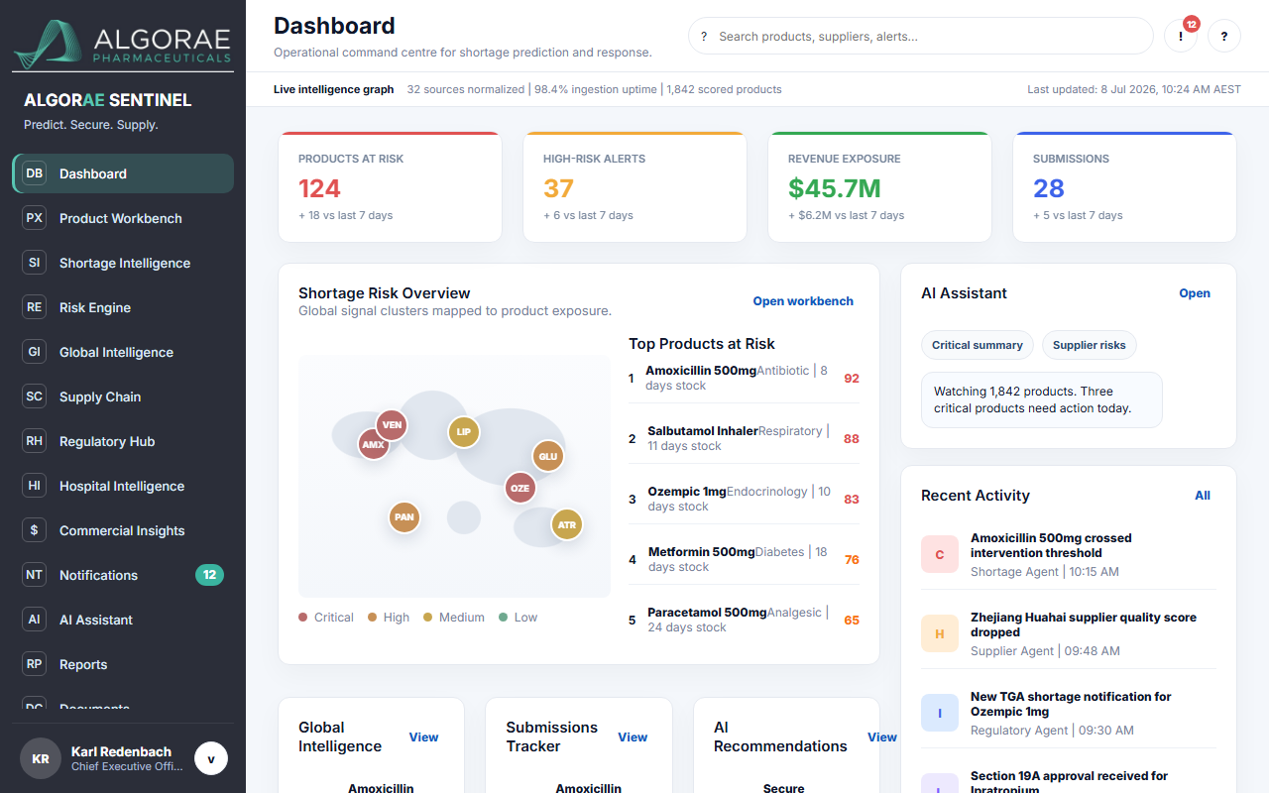
Task: Click the Submissions stat card
Action: [1124, 187]
